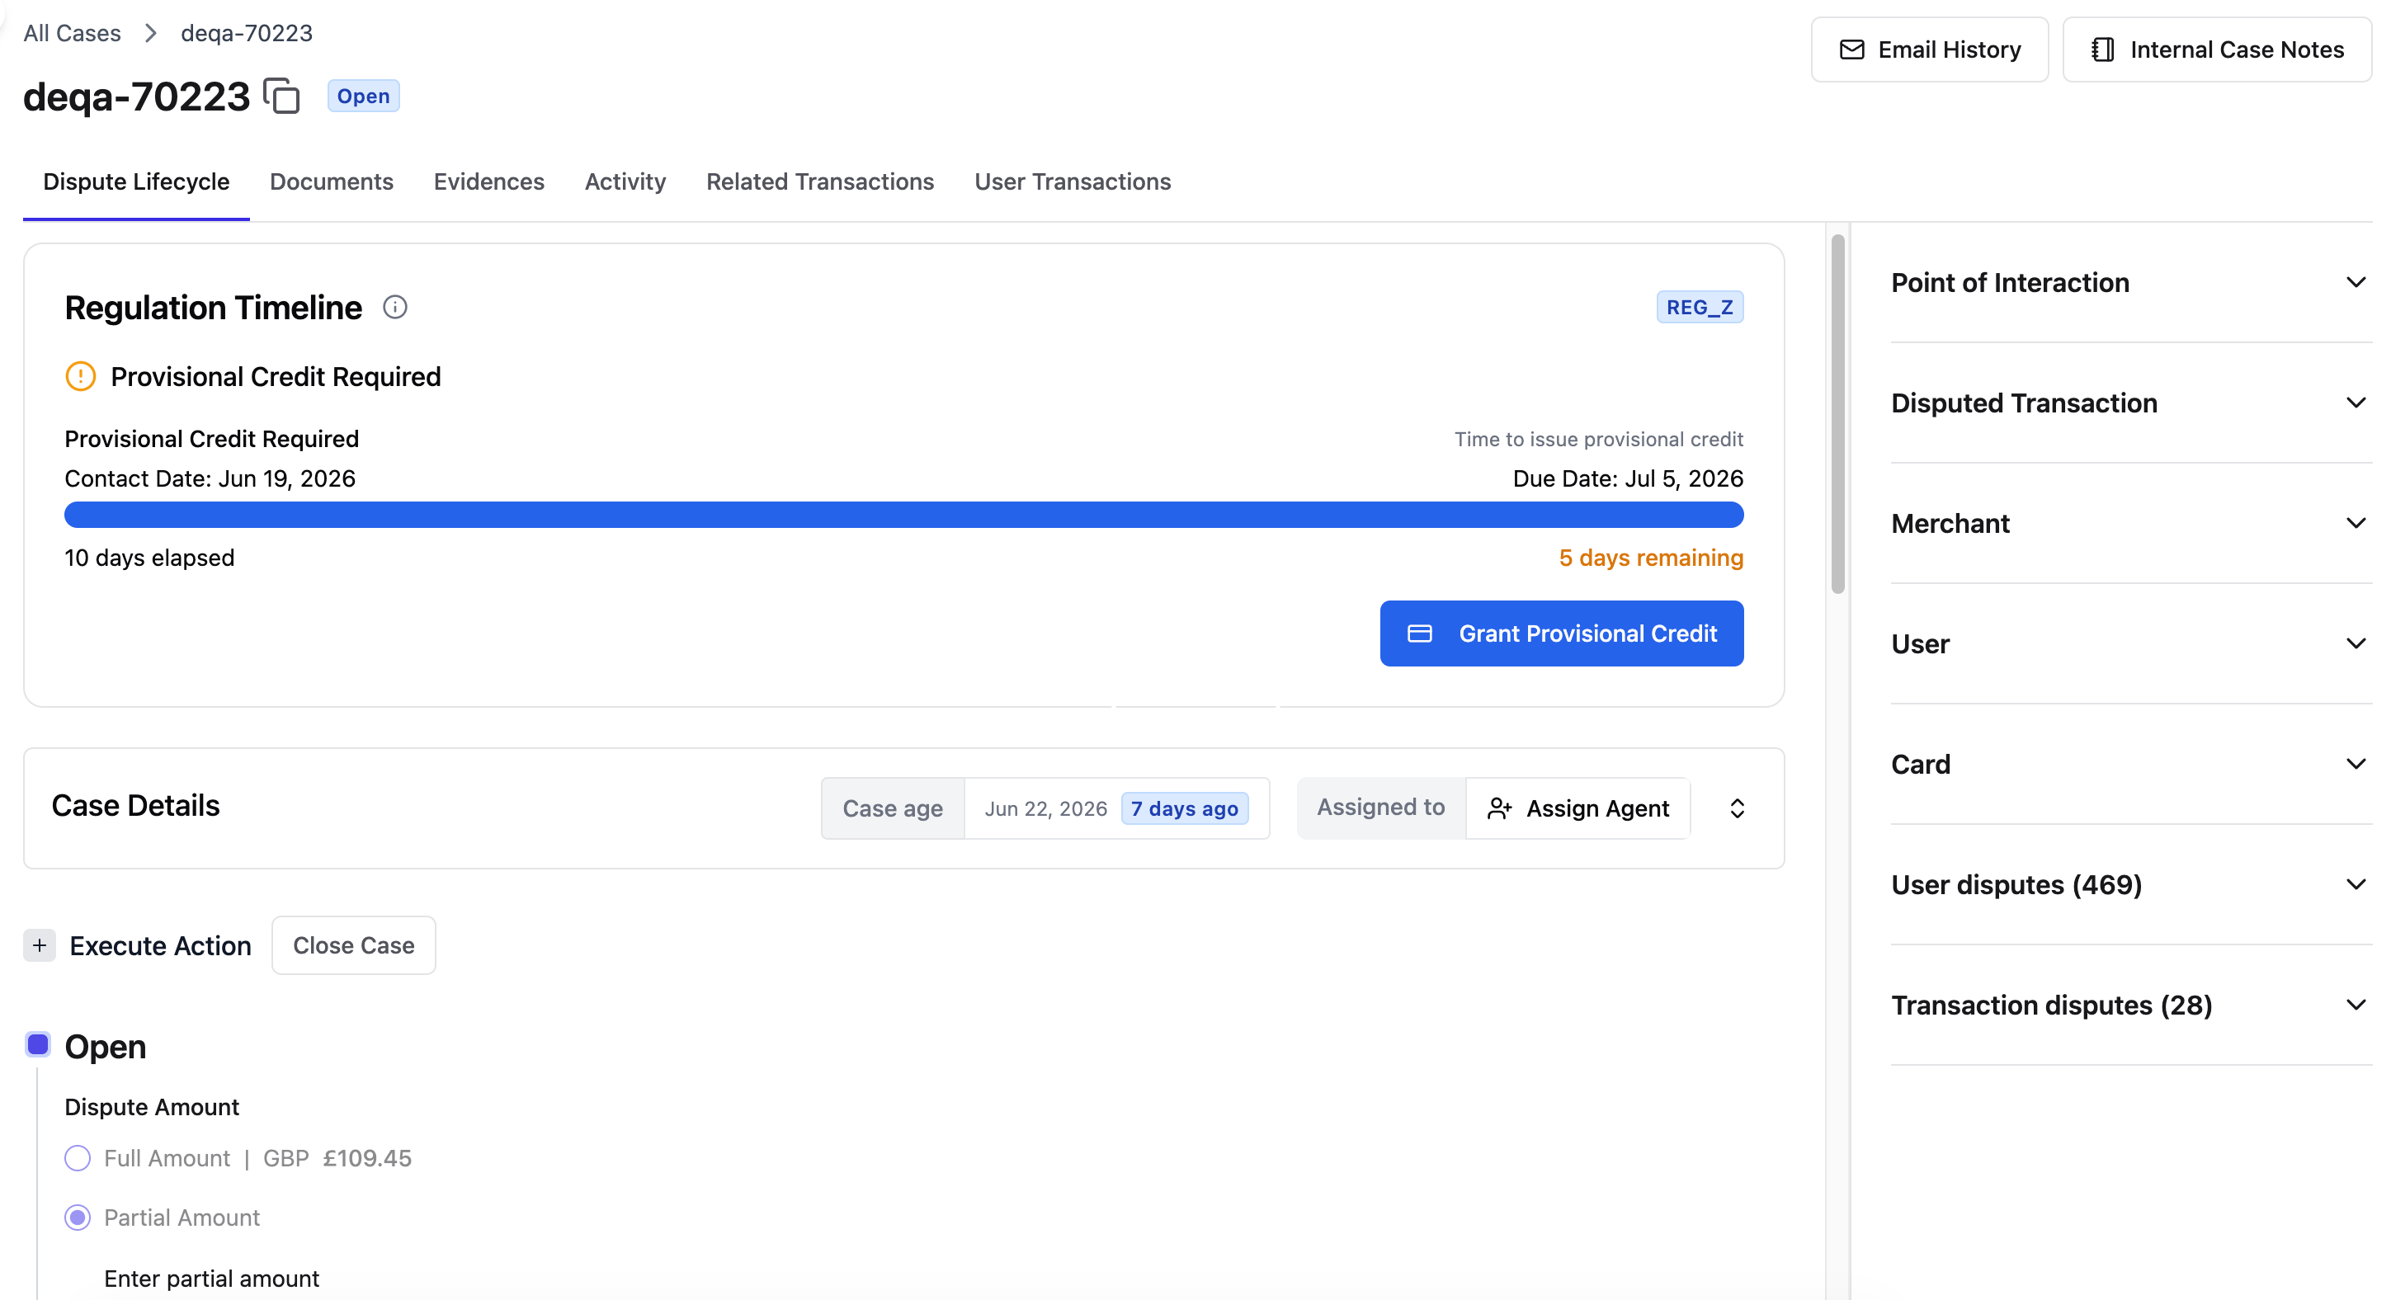Click the '10 days elapsed' text
This screenshot has width=2391, height=1300.
tap(149, 558)
